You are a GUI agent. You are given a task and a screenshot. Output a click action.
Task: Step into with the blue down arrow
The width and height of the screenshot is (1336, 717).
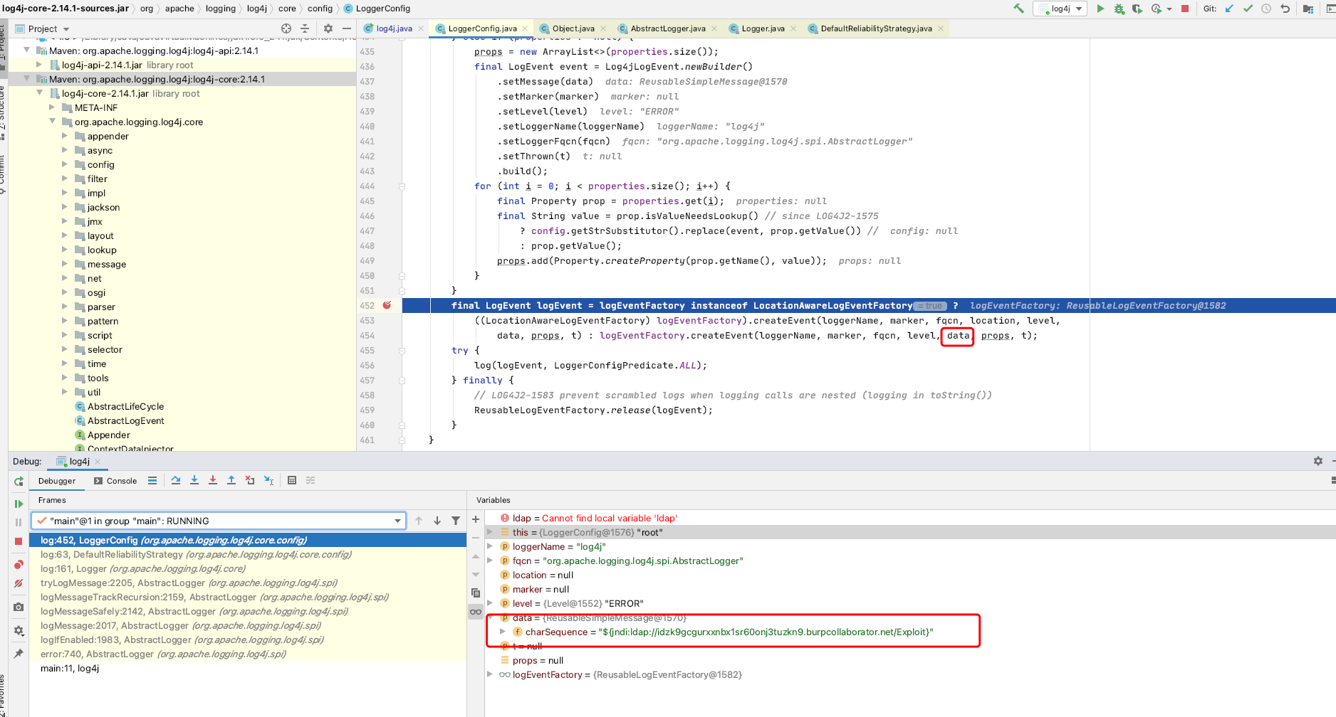pyautogui.click(x=194, y=480)
